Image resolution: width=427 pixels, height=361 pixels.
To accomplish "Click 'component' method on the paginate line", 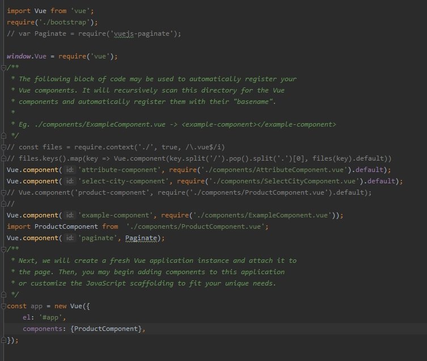I will click(x=41, y=238).
